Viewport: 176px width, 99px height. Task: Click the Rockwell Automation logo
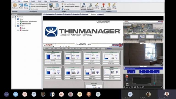(x=48, y=45)
